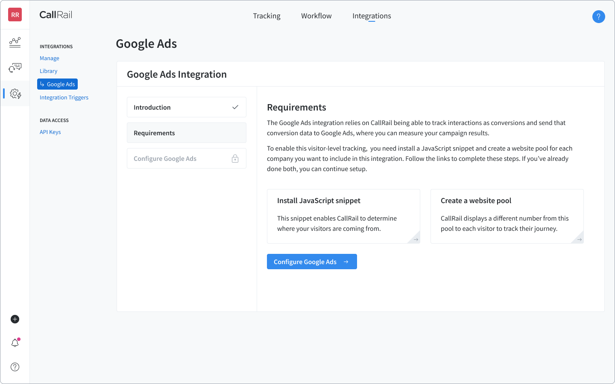Open the notifications bell icon

point(15,343)
